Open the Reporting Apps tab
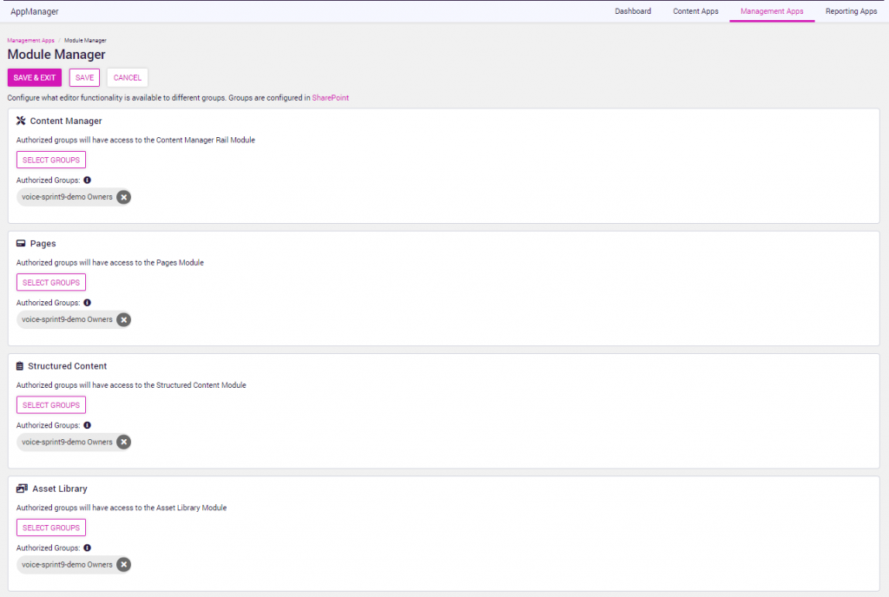 pos(851,11)
